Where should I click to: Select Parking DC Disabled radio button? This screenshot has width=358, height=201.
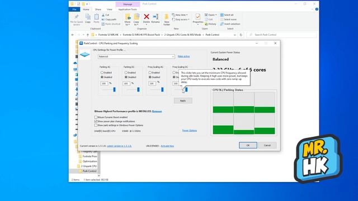(x=126, y=77)
